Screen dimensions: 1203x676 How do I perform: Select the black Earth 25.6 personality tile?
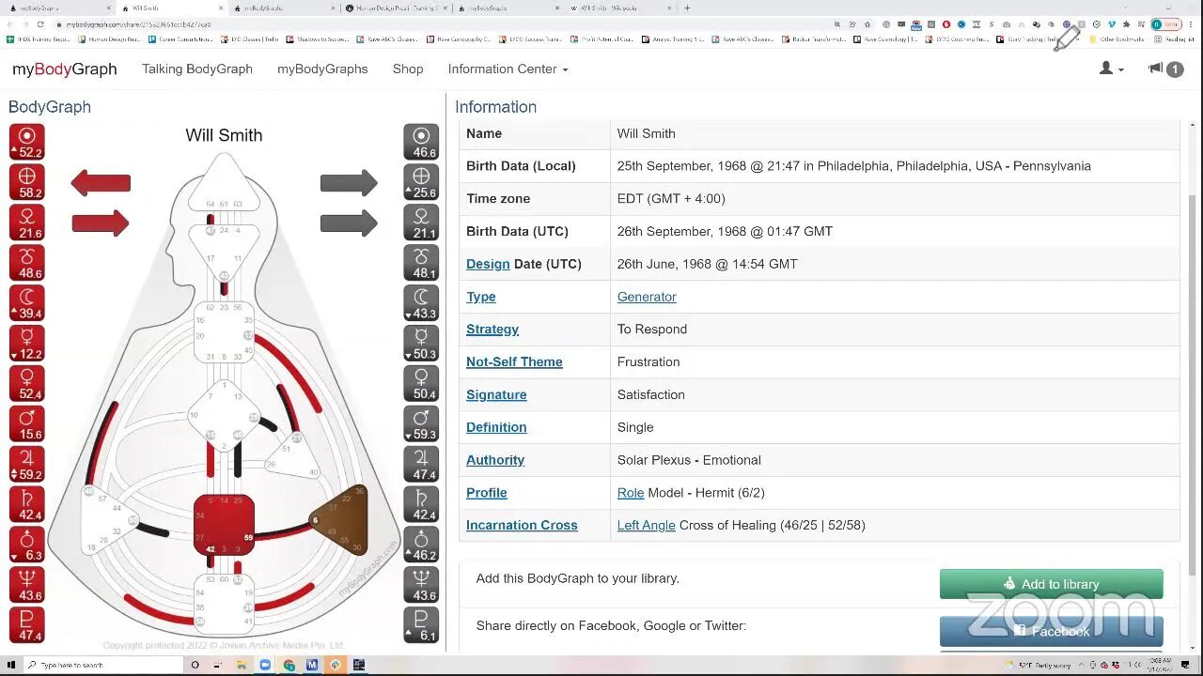421,182
